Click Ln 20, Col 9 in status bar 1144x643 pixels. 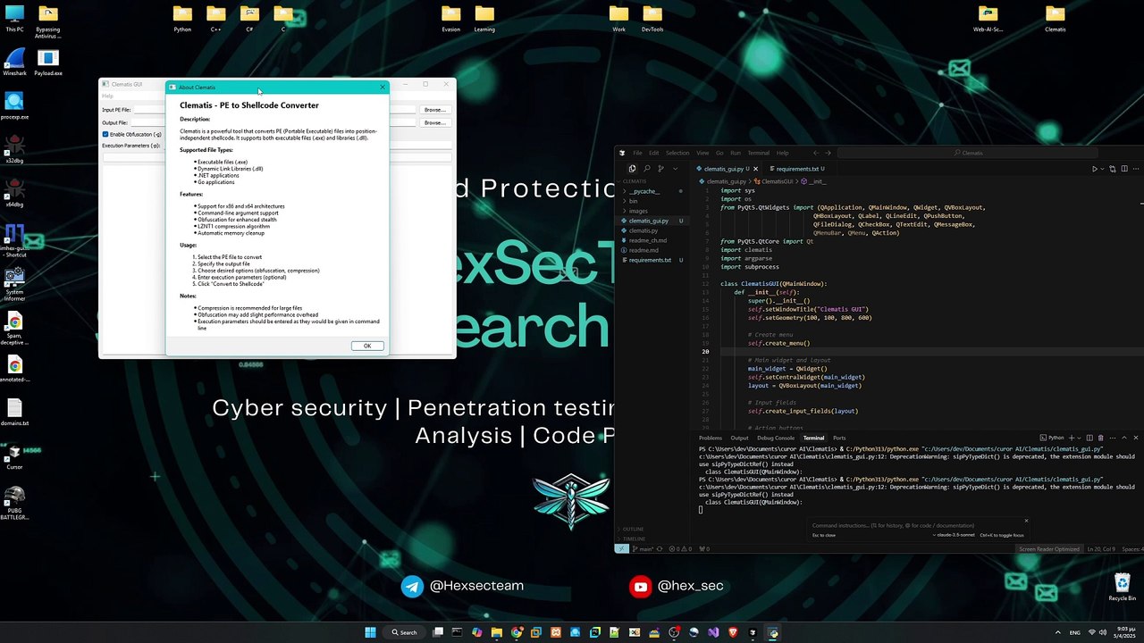coord(1099,548)
